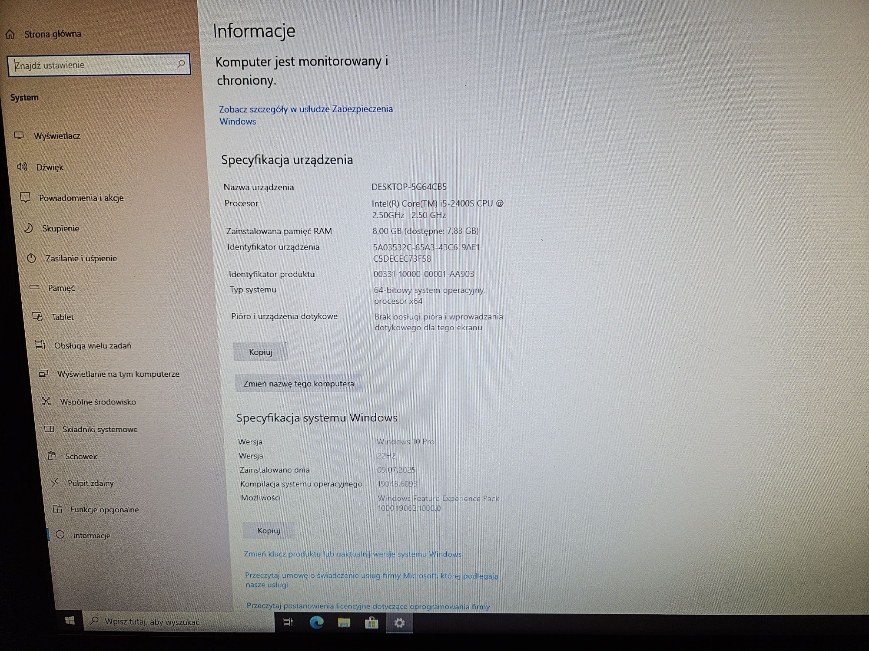Open Microsoft Store from taskbar
The width and height of the screenshot is (869, 651).
click(x=371, y=623)
